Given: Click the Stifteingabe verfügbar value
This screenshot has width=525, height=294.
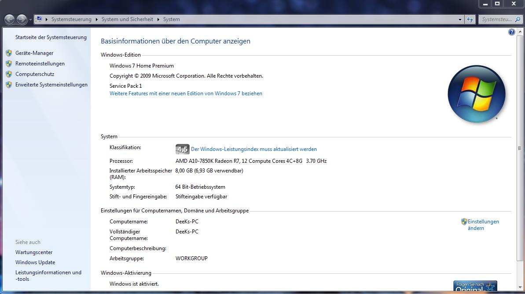Looking at the screenshot, I should pyautogui.click(x=201, y=197).
